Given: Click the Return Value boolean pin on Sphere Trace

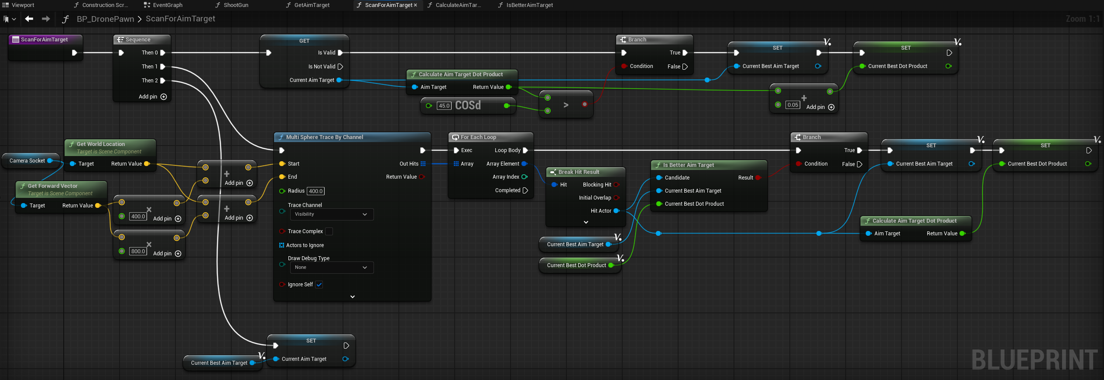Looking at the screenshot, I should tap(422, 177).
